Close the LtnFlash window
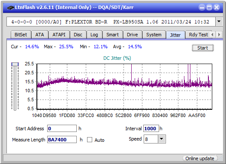The width and height of the screenshot is (226, 164). point(217,7)
